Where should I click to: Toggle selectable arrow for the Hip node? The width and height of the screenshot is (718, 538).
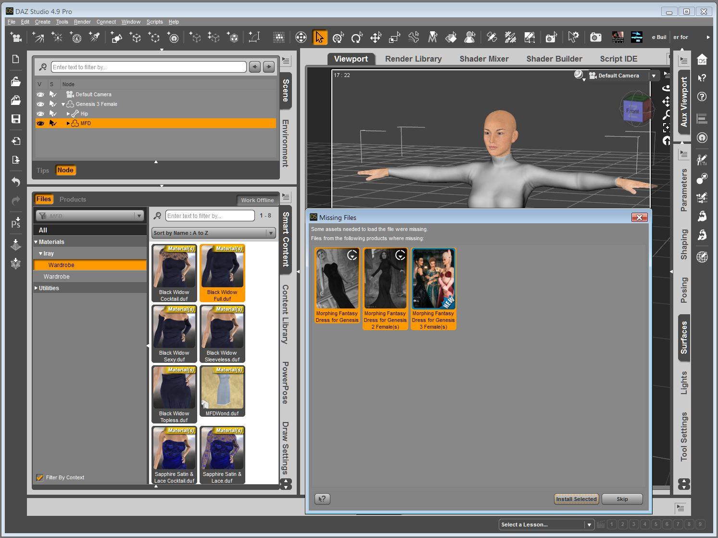[53, 114]
